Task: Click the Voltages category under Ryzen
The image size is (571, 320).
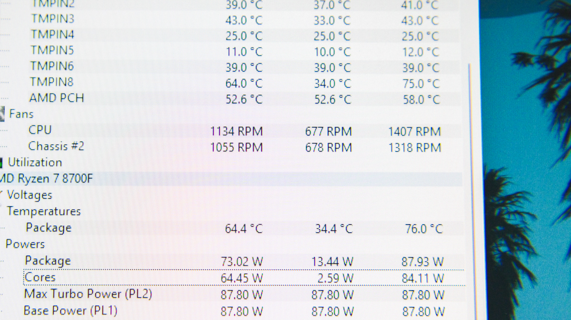Action: 29,195
